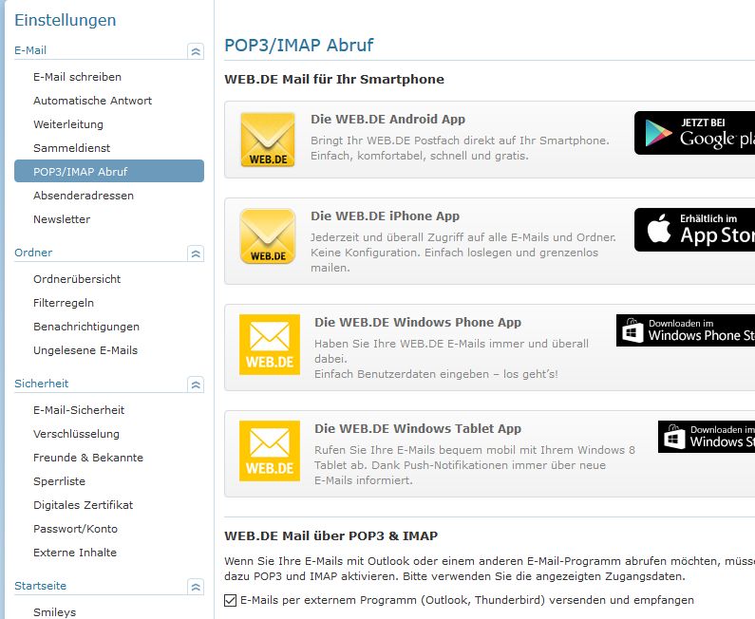Open Freunde & Bekannte settings
The image size is (755, 619).
click(88, 458)
